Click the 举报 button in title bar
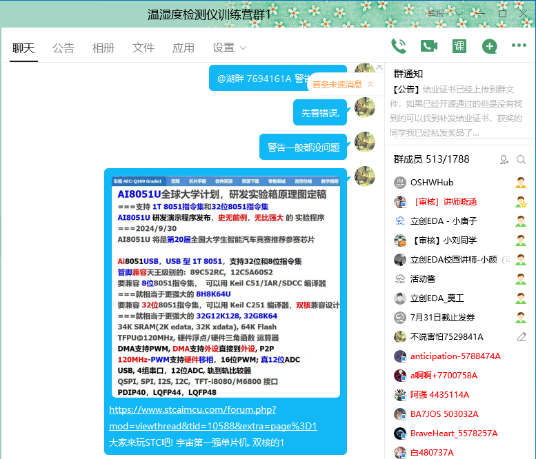The image size is (536, 459). (x=436, y=14)
